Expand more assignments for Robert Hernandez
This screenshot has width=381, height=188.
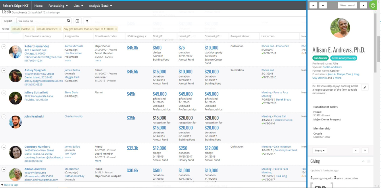[x=68, y=60]
